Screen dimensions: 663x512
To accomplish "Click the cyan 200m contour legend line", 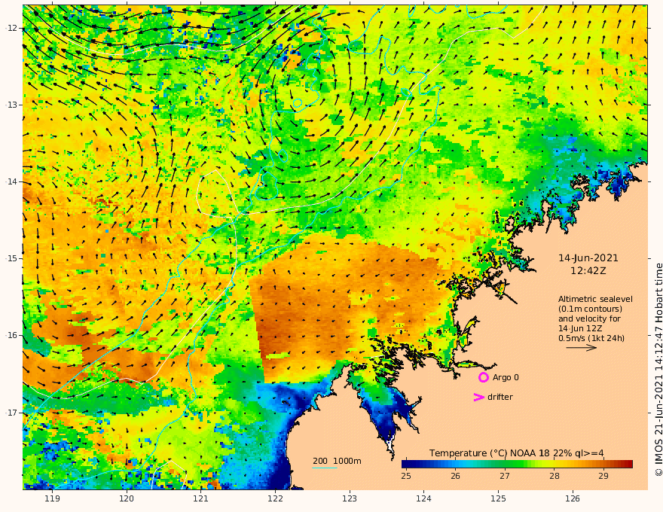I will [325, 468].
